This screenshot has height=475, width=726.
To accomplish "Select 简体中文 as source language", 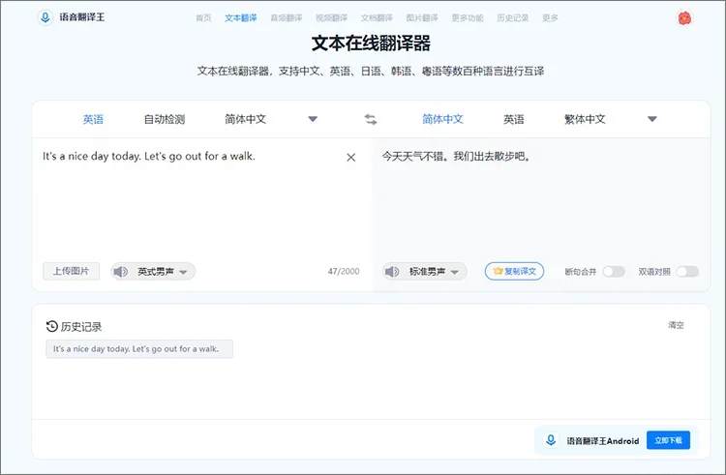I will 246,119.
